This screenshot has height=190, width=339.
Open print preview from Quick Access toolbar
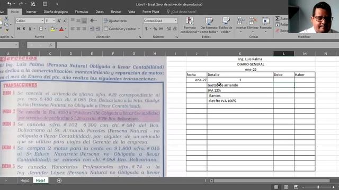pos(33,4)
